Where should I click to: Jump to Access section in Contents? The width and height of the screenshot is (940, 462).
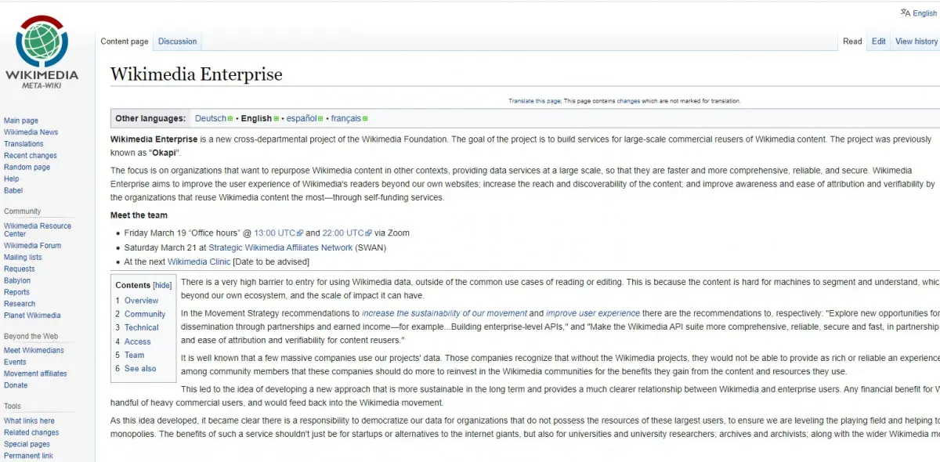(x=137, y=341)
